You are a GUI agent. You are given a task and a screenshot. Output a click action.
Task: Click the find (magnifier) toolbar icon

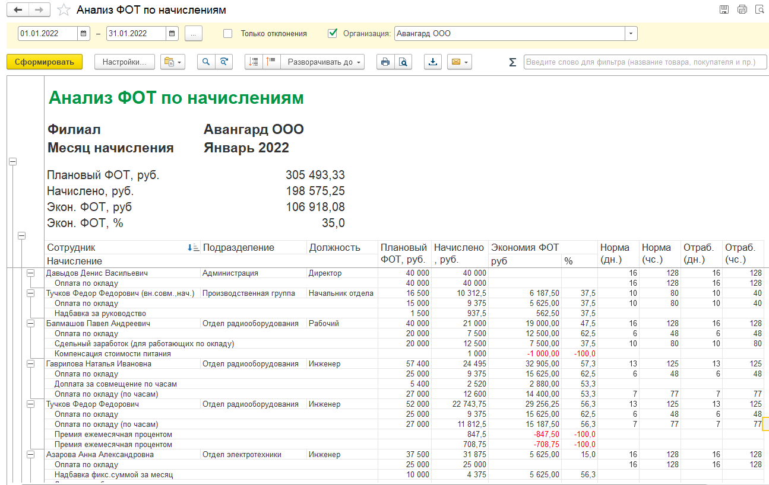(x=206, y=62)
